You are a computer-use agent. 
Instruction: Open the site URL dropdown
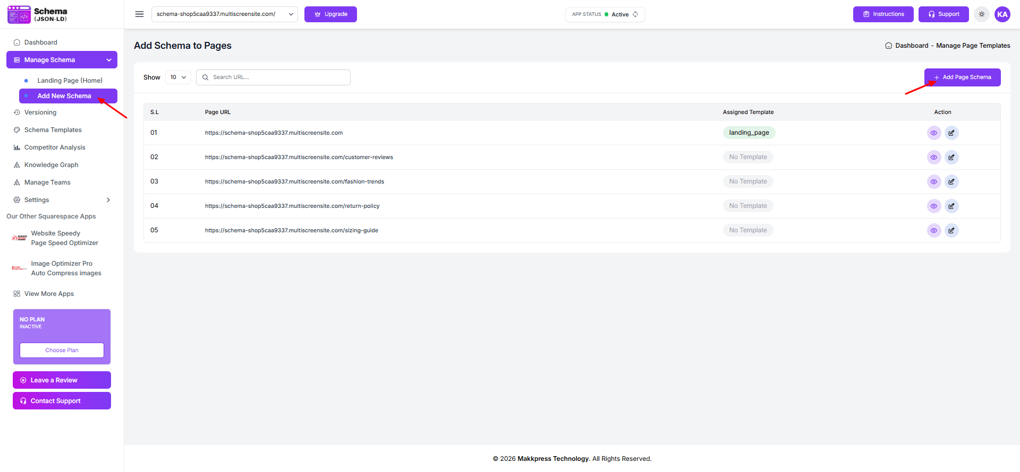click(x=224, y=14)
